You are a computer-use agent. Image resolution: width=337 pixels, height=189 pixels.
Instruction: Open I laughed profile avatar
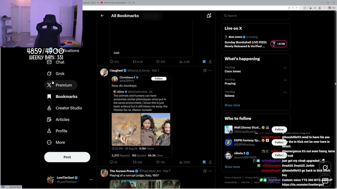(104, 73)
